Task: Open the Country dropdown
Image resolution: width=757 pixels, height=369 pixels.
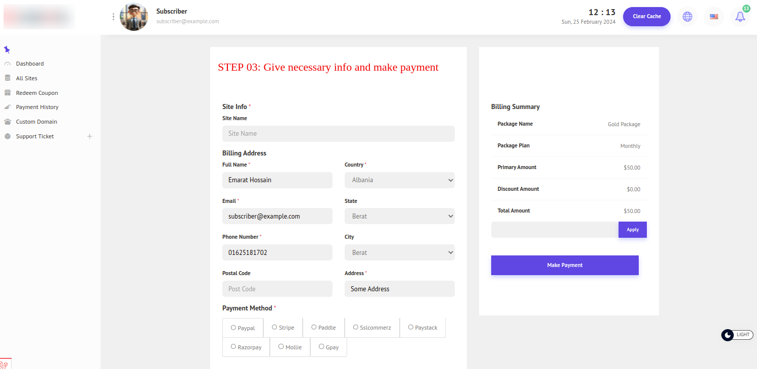Action: (x=399, y=180)
